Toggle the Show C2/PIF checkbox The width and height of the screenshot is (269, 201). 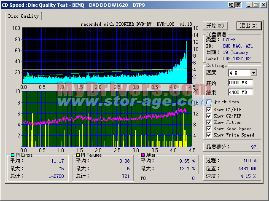pyautogui.click(x=209, y=116)
